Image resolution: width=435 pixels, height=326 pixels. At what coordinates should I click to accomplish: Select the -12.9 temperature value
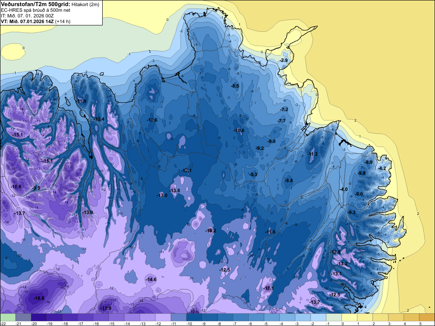(x=335, y=252)
